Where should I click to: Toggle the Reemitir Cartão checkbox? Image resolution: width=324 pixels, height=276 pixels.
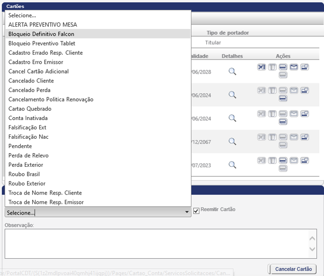[x=197, y=211]
